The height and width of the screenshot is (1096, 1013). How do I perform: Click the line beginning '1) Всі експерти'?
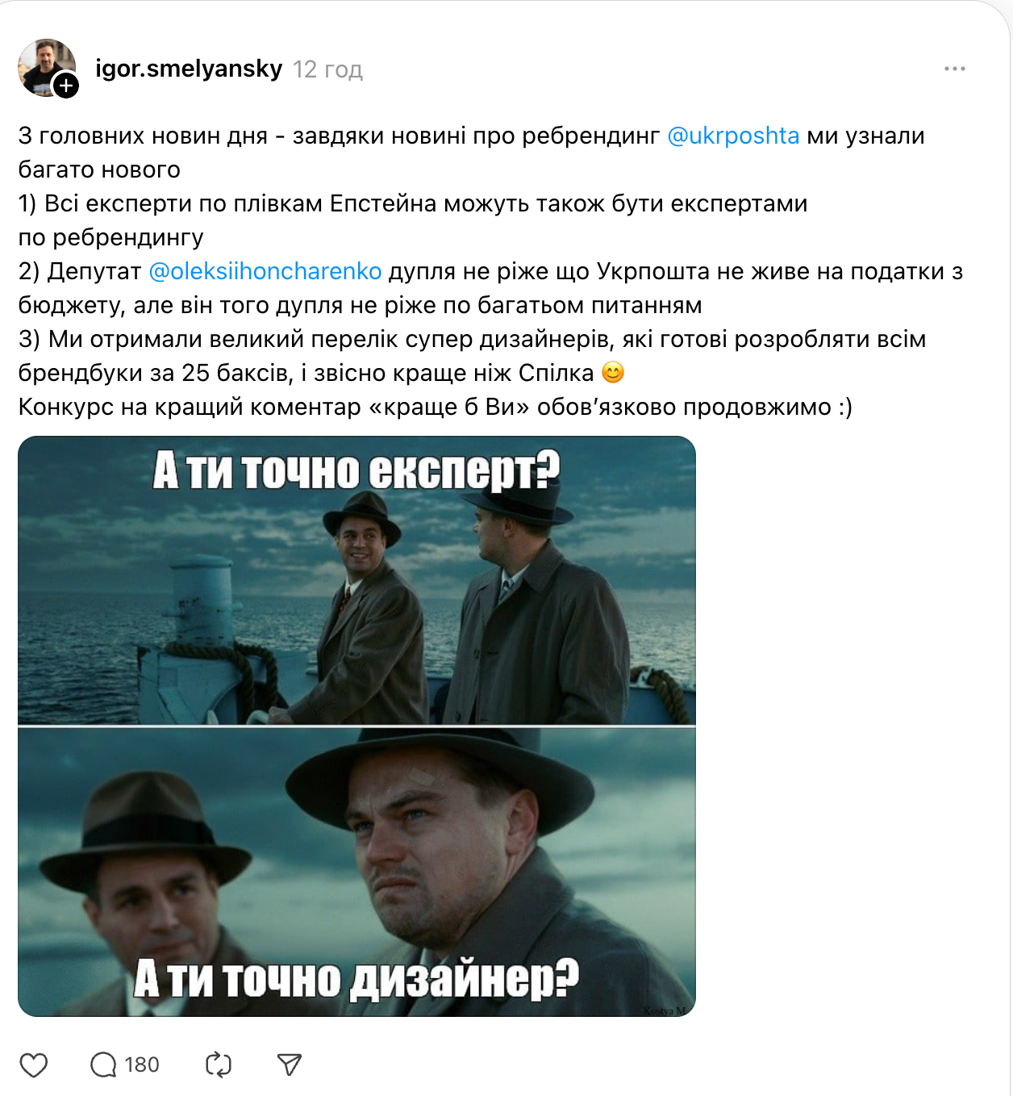click(x=413, y=203)
